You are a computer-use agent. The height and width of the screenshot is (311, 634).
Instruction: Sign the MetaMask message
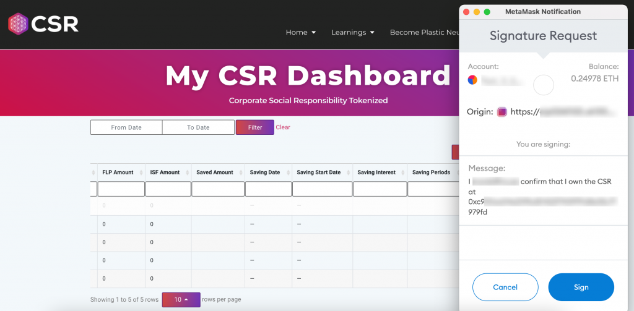[x=581, y=287]
